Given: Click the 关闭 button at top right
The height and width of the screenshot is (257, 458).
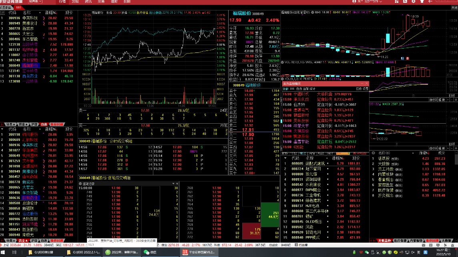Looking at the screenshot, I should [454, 8].
